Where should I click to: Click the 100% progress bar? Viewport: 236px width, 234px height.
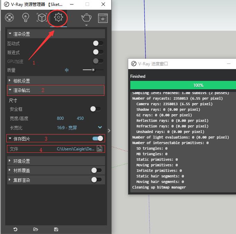coord(183,85)
